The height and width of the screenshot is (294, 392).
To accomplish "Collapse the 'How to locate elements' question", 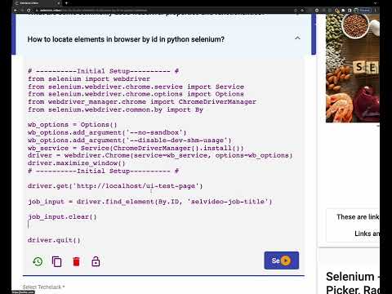I will [297, 38].
